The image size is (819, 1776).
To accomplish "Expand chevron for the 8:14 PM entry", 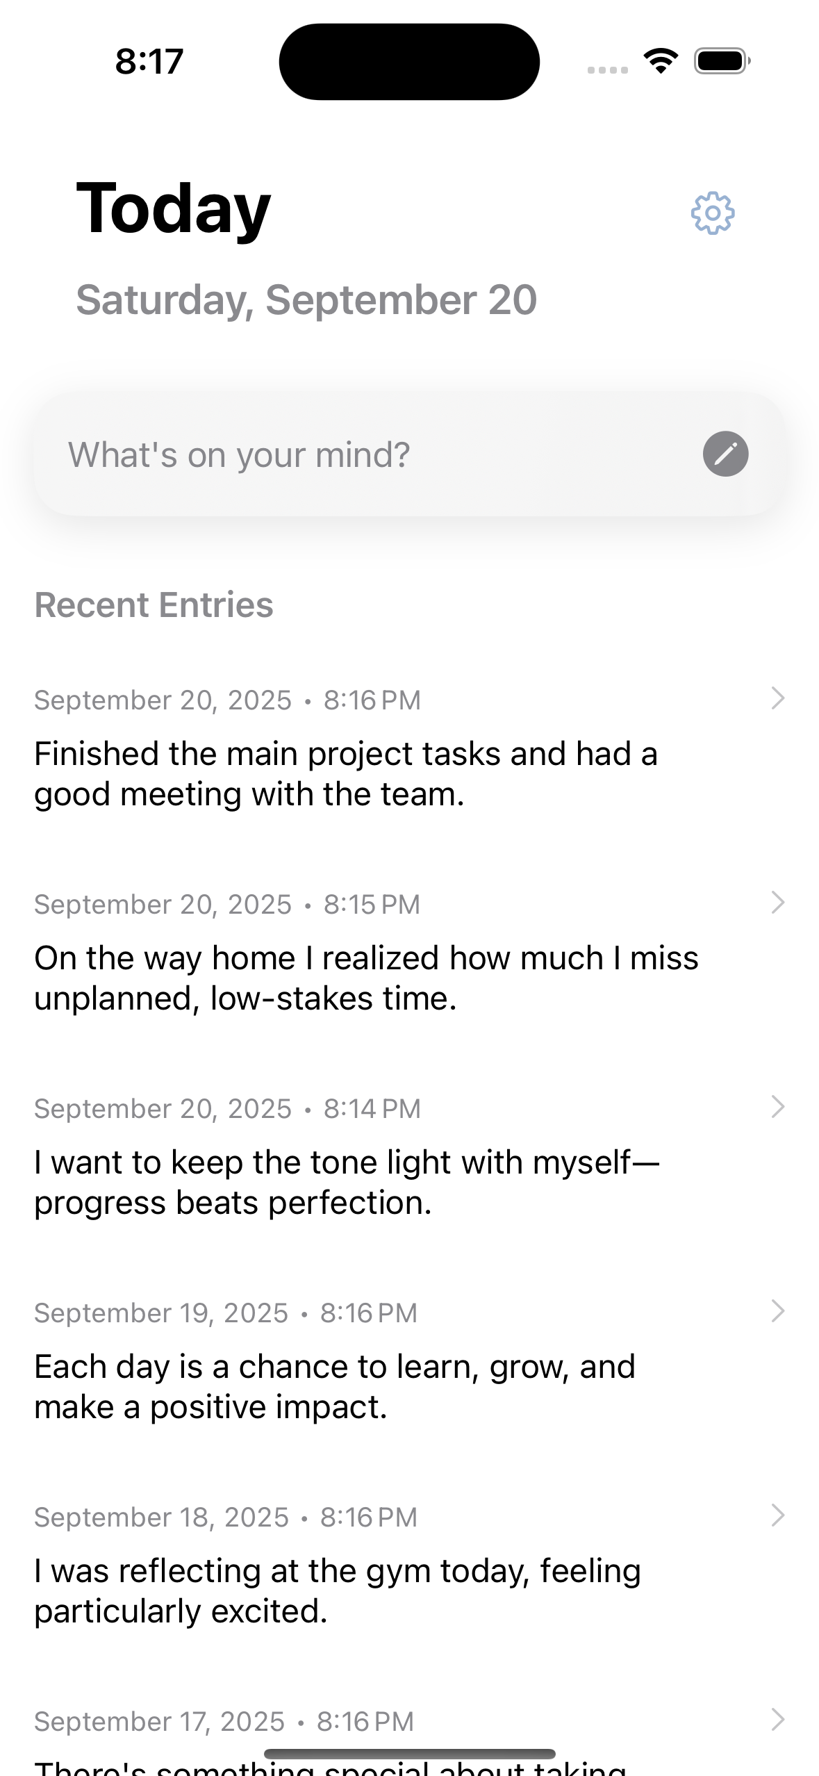I will click(778, 1107).
